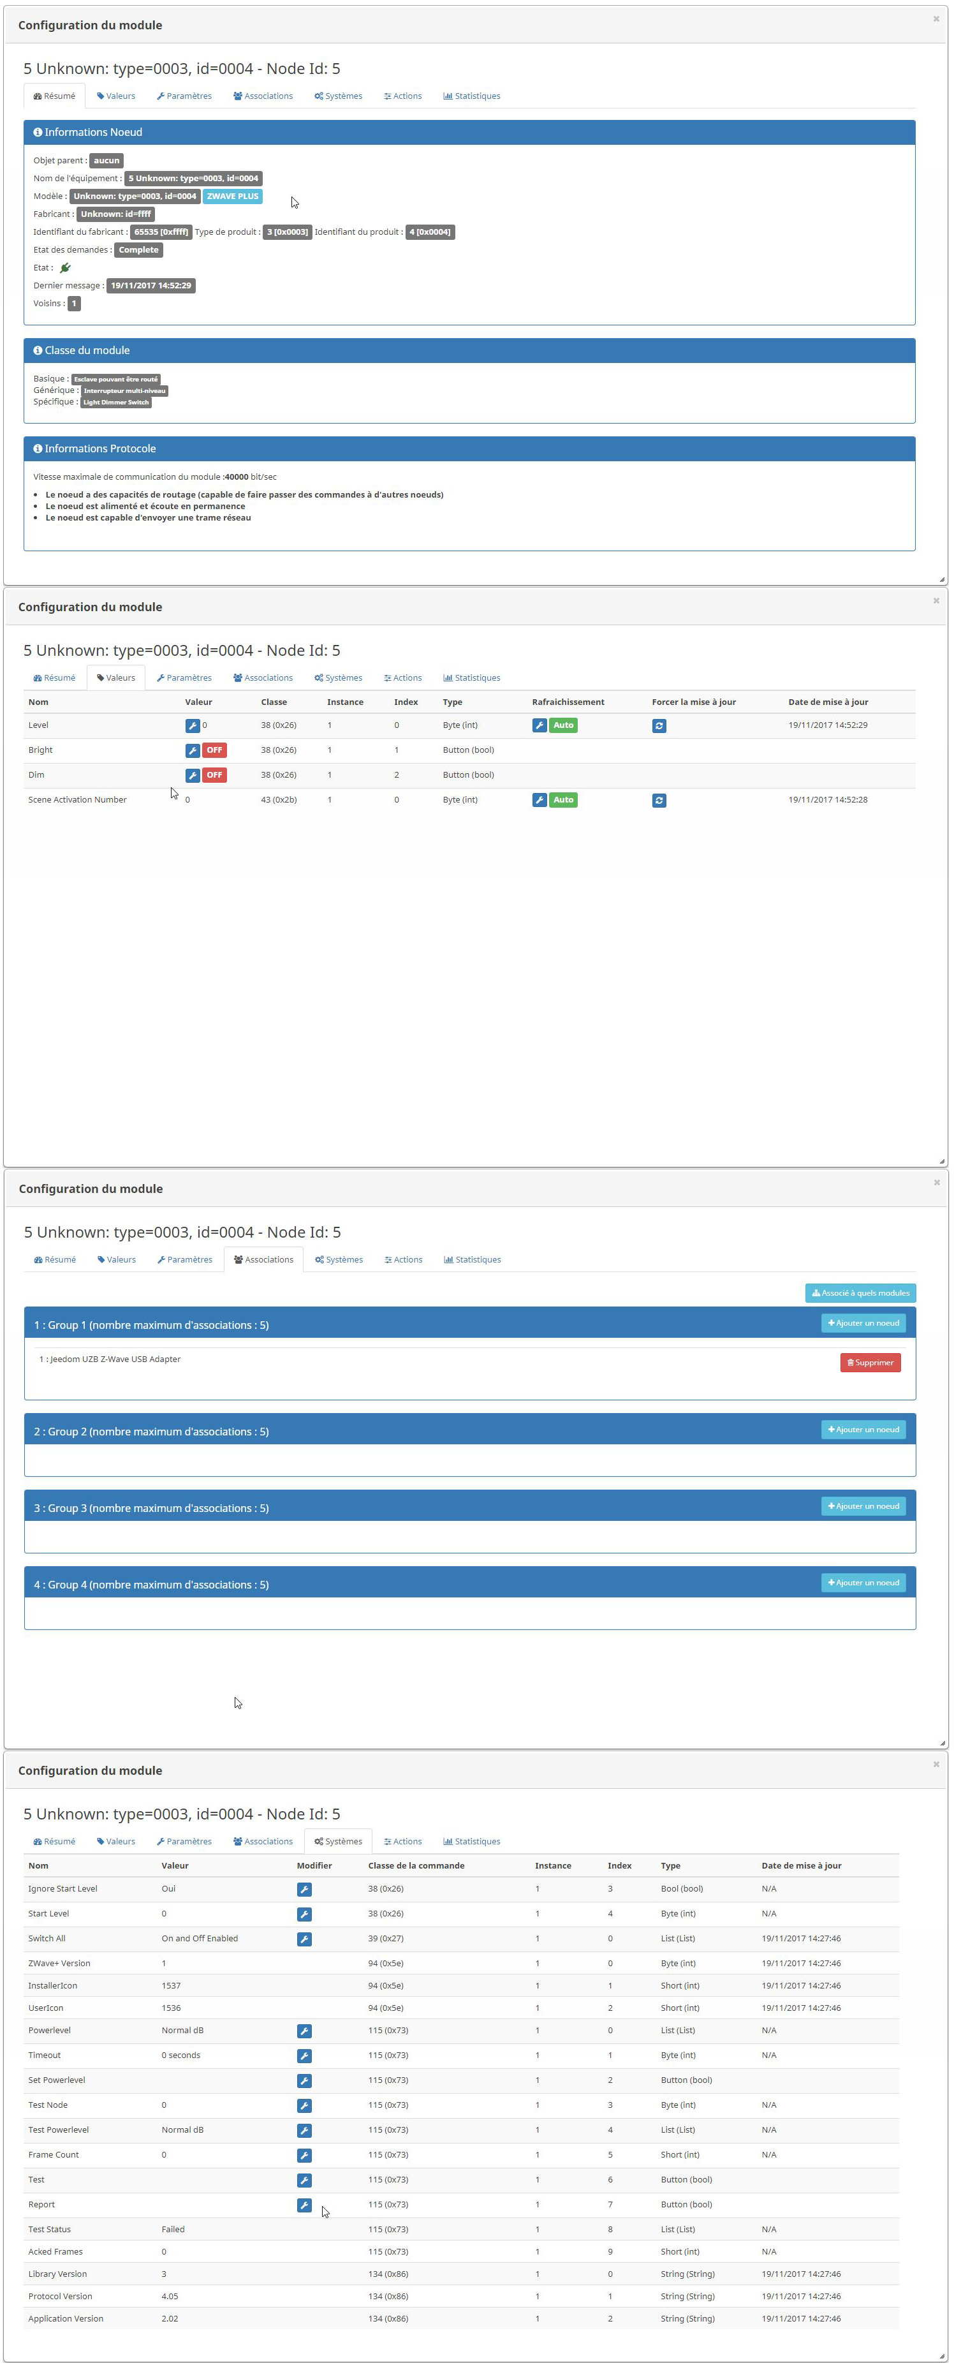Close the Valeurs module configuration window

(936, 600)
